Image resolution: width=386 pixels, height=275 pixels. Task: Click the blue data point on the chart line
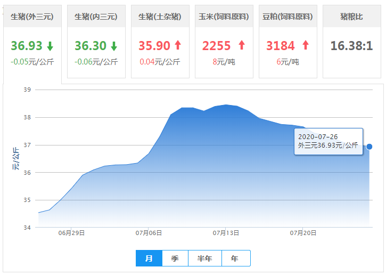(x=369, y=147)
